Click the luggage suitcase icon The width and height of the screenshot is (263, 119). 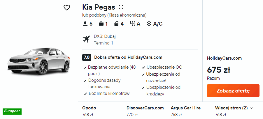pyautogui.click(x=101, y=24)
